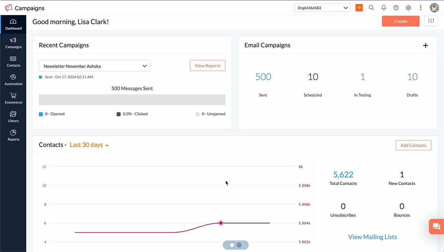Click the View Reports button
444x252 pixels.
tap(208, 66)
